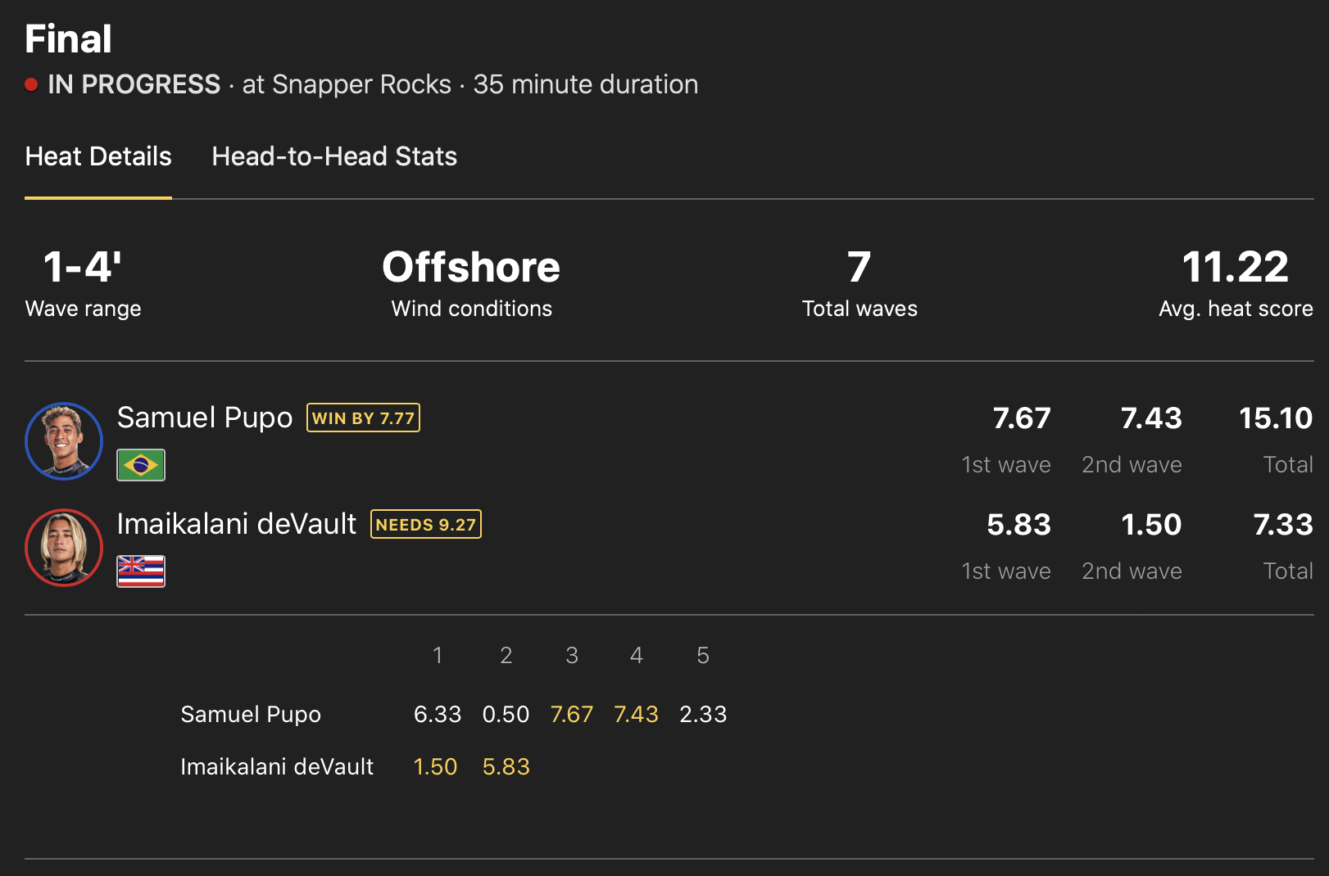Screen dimensions: 1329x876
Task: Click deVault's 1.50 score in wave table
Action: (x=435, y=767)
